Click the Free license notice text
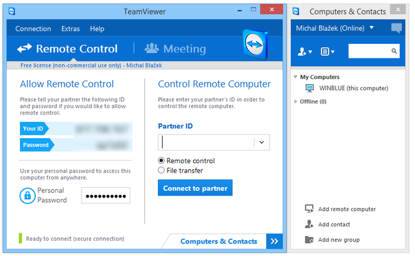Screen dimensions: 415x256 pos(91,65)
